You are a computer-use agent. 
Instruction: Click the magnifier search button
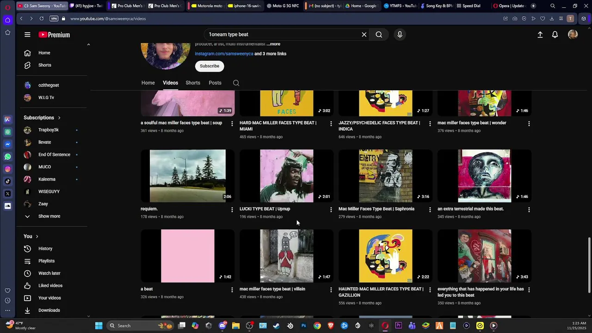pyautogui.click(x=379, y=35)
